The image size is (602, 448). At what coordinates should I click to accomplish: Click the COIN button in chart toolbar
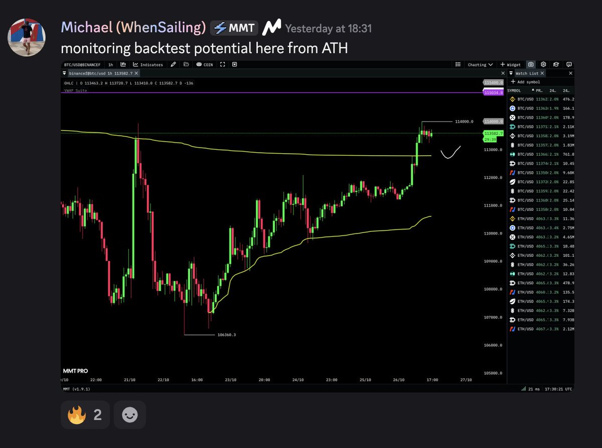pyautogui.click(x=205, y=64)
